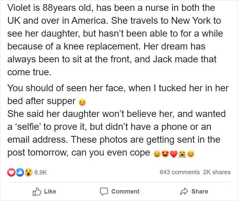The width and height of the screenshot is (238, 201).
Task: Click the smiling emoji after 'supper'
Action: 82,102
